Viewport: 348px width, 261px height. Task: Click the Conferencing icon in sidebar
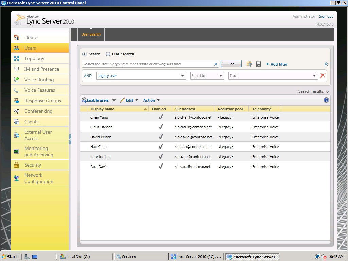click(16, 111)
